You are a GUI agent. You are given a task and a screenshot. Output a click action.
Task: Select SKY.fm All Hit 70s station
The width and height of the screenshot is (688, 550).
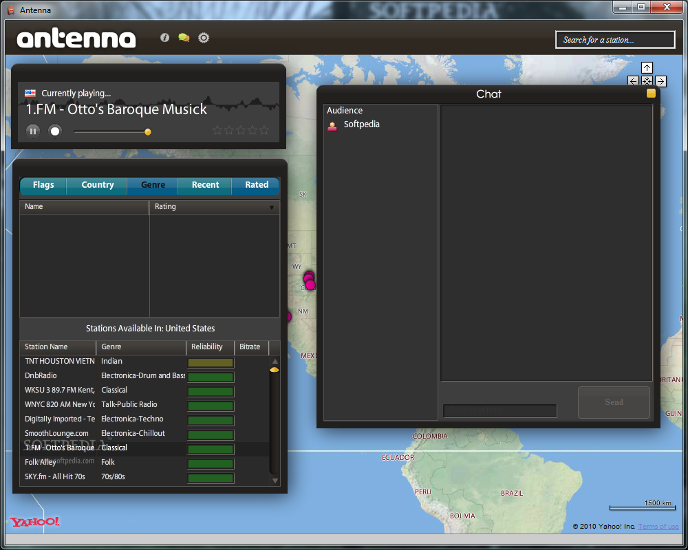click(x=144, y=477)
